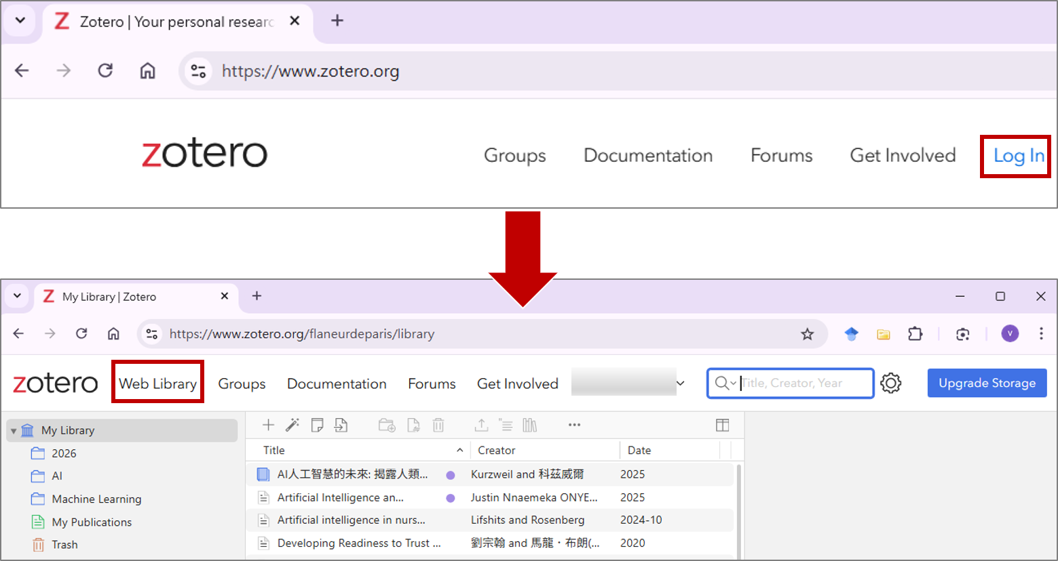Open the browser extensions puzzle icon
Image resolution: width=1058 pixels, height=561 pixels.
(x=915, y=334)
